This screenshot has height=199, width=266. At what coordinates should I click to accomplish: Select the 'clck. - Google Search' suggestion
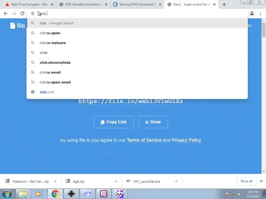click(137, 23)
